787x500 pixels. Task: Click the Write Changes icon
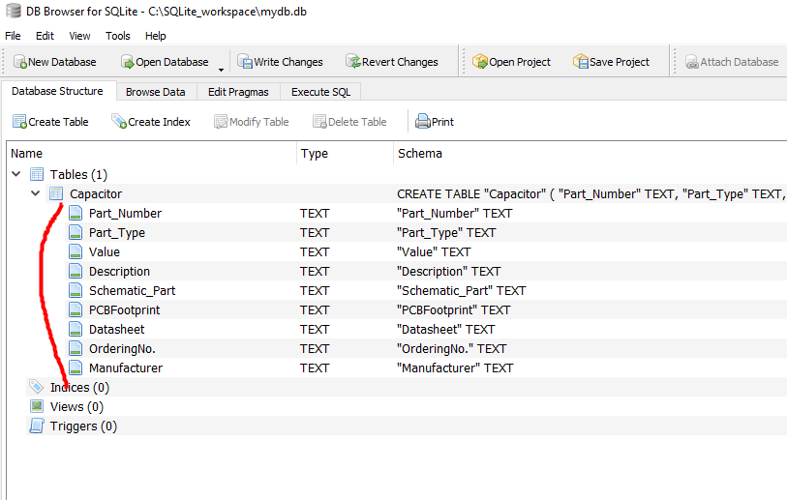pyautogui.click(x=245, y=62)
